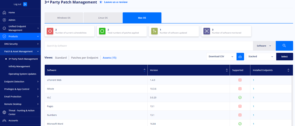The height and width of the screenshot is (126, 295).
Task: Click the Select button
Action: tap(284, 56)
